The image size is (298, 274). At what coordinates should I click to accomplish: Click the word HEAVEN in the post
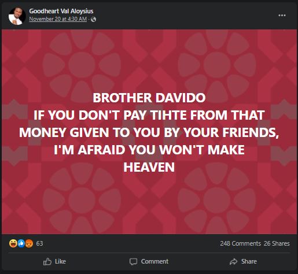(149, 167)
